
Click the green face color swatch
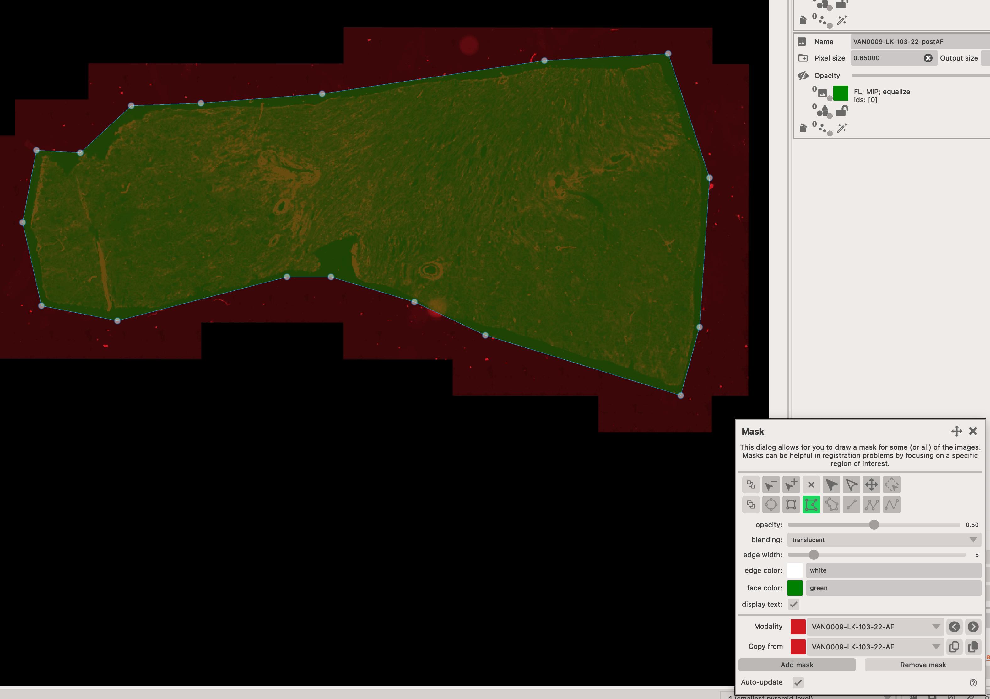coord(795,588)
